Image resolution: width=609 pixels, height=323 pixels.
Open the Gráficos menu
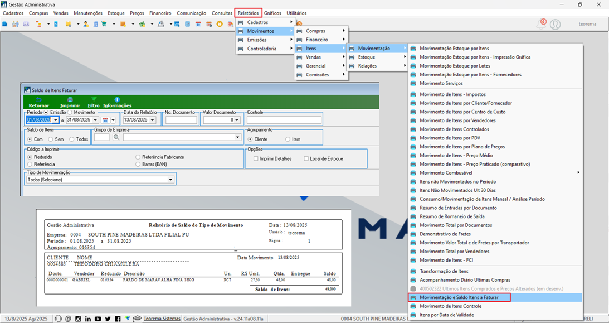(272, 13)
